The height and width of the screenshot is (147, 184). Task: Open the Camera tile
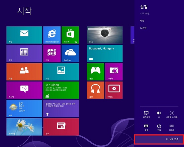[114, 72]
